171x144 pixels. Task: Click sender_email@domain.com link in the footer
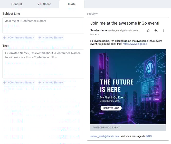(x=105, y=136)
